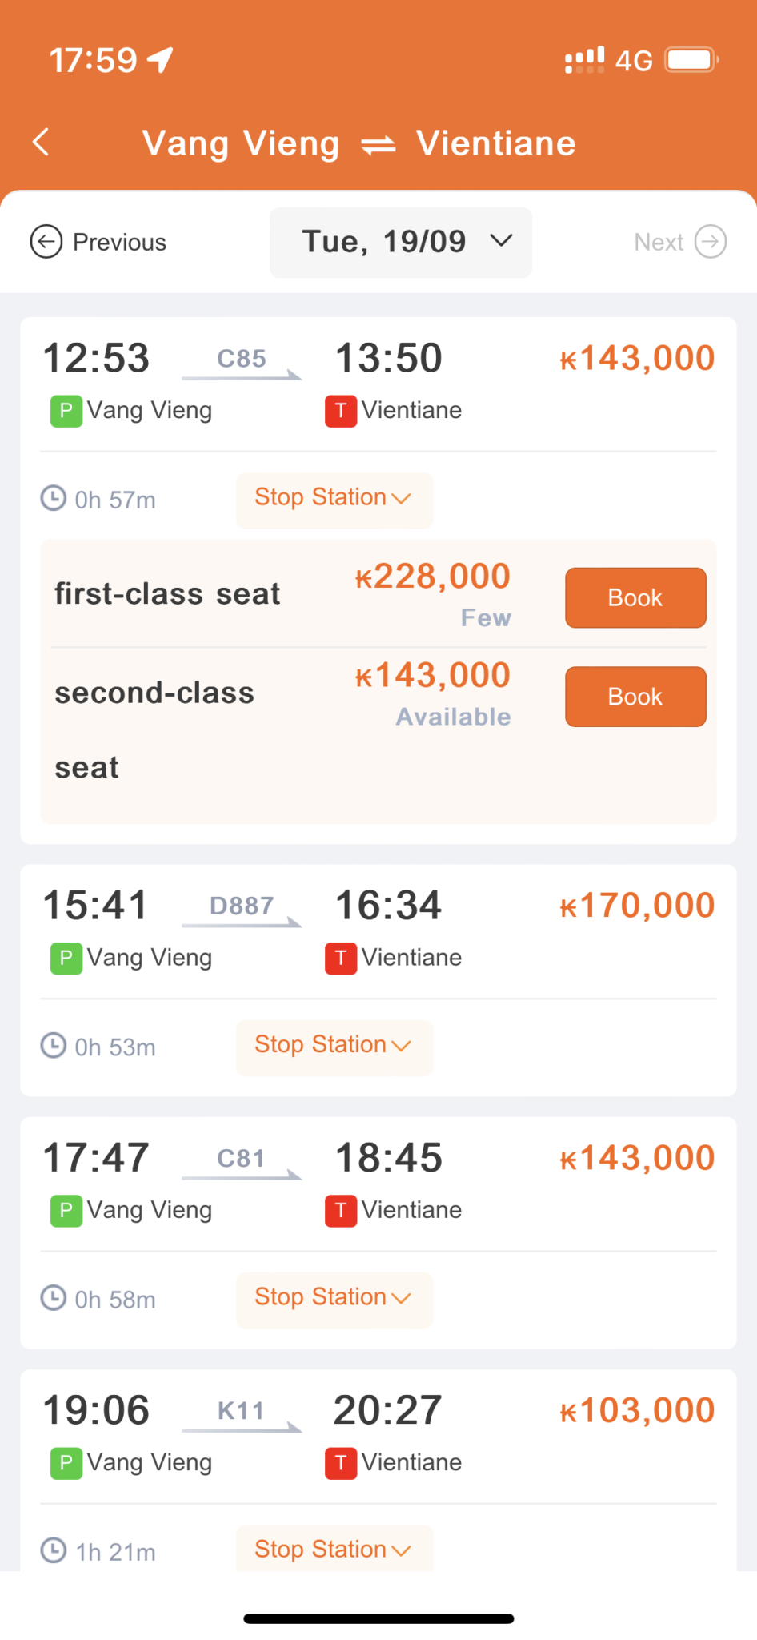757x1640 pixels.
Task: Open the Tue, 19/09 date dropdown
Action: pyautogui.click(x=401, y=242)
